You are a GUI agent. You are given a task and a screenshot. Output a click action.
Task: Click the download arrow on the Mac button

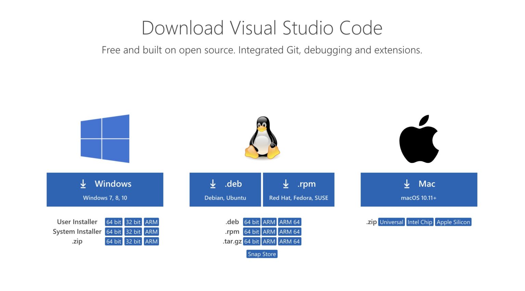coord(407,184)
